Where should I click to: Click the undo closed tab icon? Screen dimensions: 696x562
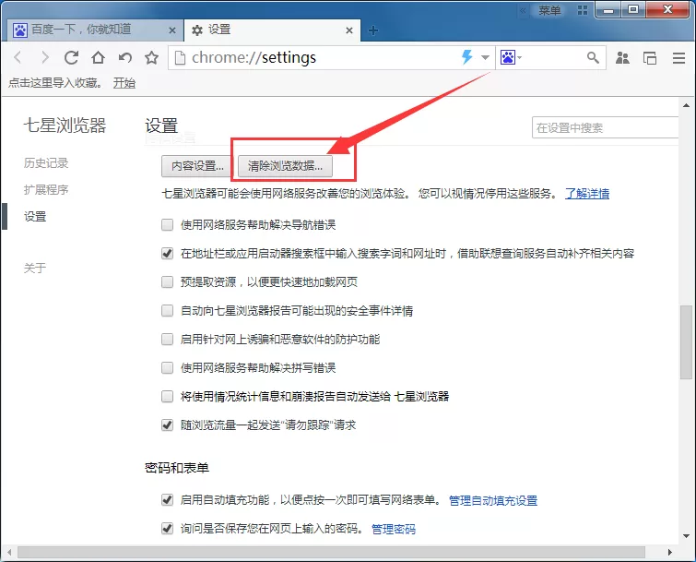click(x=125, y=57)
